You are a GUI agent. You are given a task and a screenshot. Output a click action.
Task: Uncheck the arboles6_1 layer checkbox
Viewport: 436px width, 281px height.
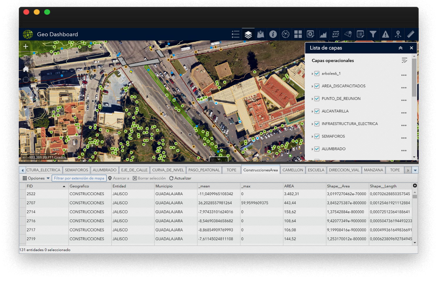(317, 74)
